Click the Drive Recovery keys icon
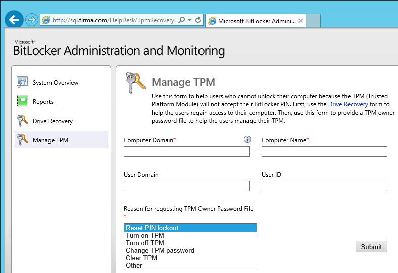398x273 pixels. (22, 121)
